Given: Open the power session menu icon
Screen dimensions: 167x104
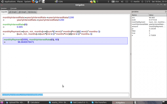Looking at the screenshot, I should point(142,1).
